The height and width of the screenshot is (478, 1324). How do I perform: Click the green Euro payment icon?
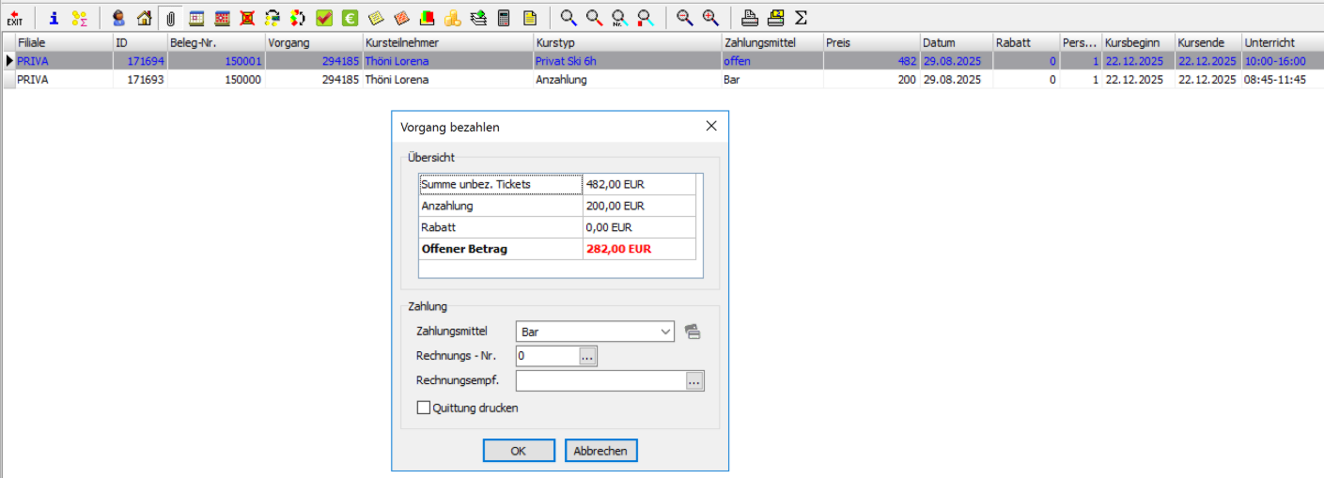[350, 18]
